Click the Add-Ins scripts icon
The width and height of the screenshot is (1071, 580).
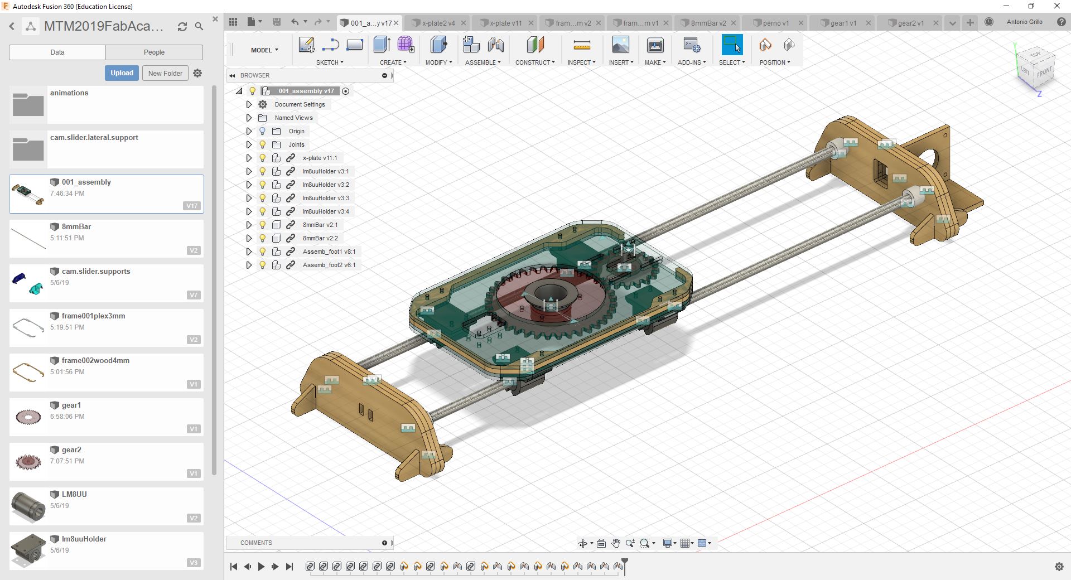pyautogui.click(x=692, y=45)
